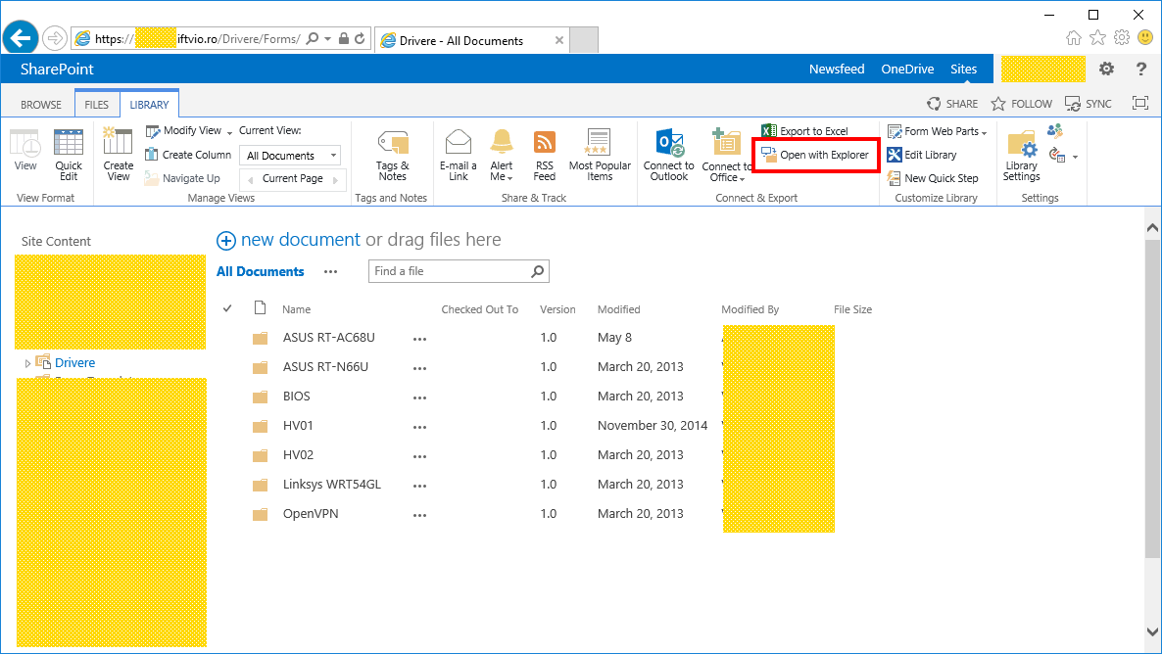Open Newsfeed in the top bar
The width and height of the screenshot is (1162, 654).
point(837,69)
